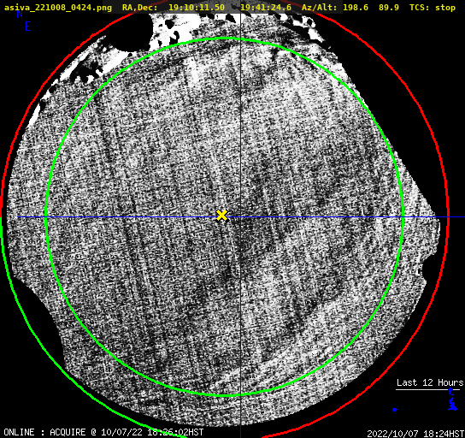This screenshot has height=438, width=465.
Task: Click the blue cluster in the Last 12 Hours plot
Action: (452, 400)
